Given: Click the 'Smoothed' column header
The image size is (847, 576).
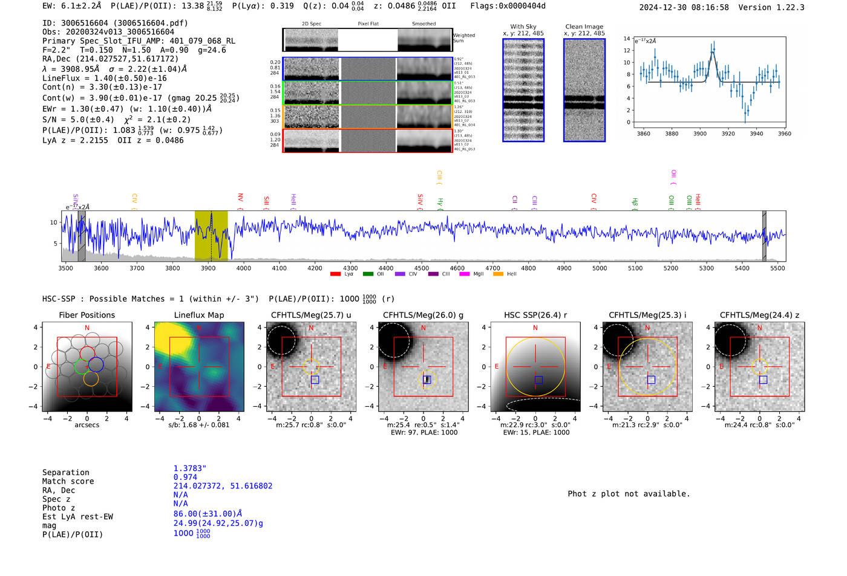Looking at the screenshot, I should pyautogui.click(x=424, y=24).
